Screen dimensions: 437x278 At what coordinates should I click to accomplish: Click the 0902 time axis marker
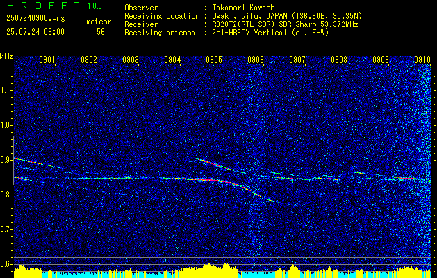pos(89,59)
